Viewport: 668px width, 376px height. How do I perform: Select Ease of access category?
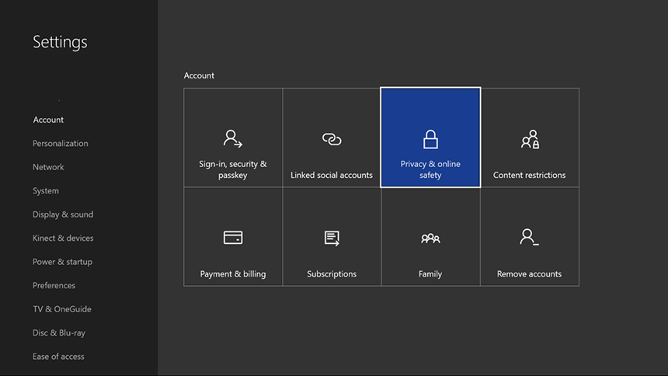click(58, 357)
